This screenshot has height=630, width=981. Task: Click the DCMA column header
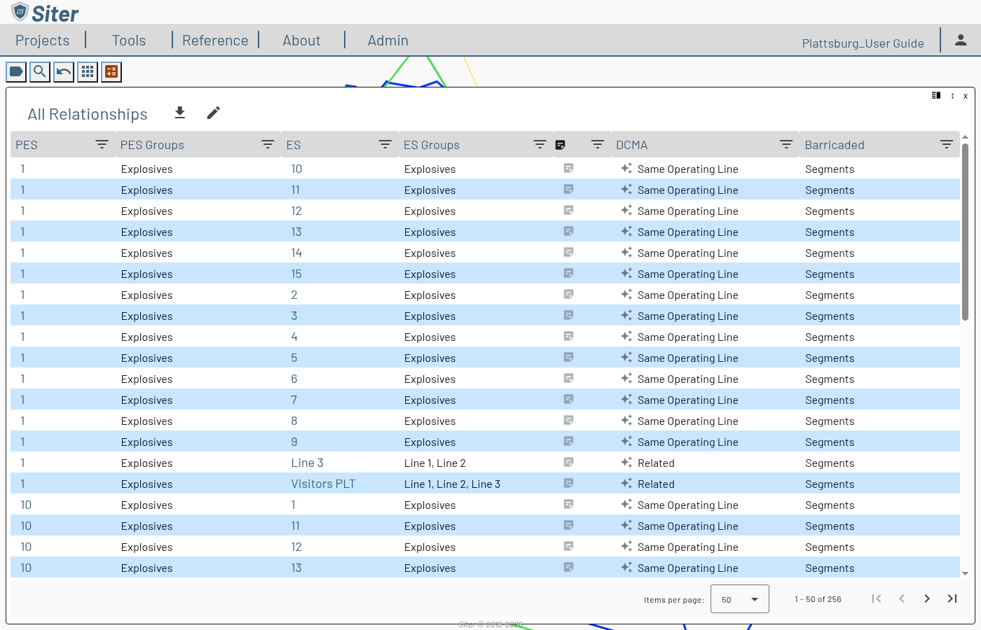click(632, 145)
